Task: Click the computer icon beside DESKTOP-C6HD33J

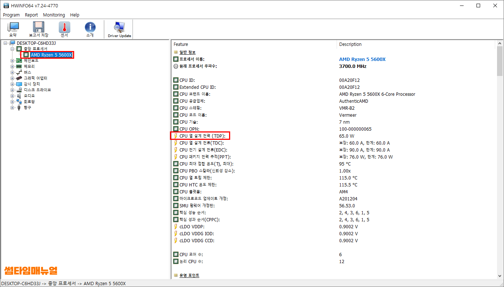Action: click(12, 43)
